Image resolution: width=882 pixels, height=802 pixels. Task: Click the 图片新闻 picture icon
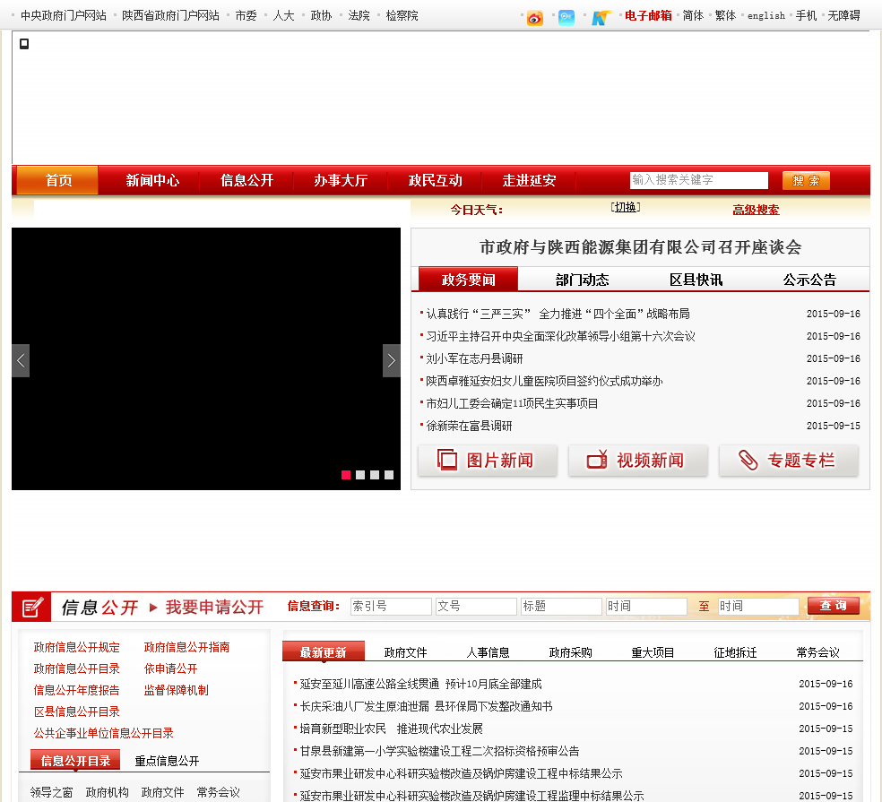[448, 460]
